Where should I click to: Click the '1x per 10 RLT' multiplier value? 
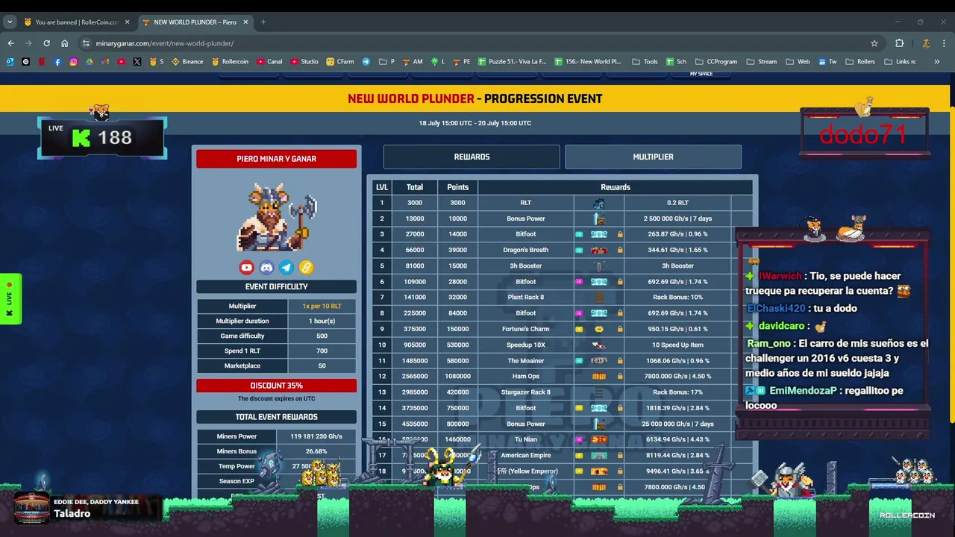[322, 307]
